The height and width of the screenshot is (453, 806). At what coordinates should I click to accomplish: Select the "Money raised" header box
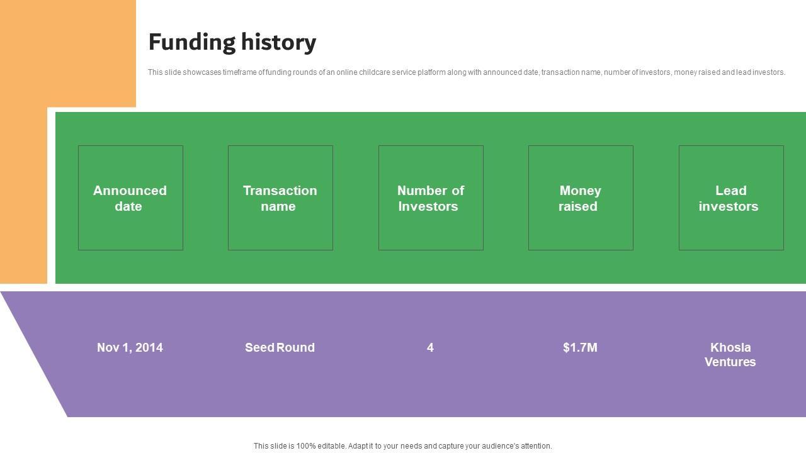[581, 198]
